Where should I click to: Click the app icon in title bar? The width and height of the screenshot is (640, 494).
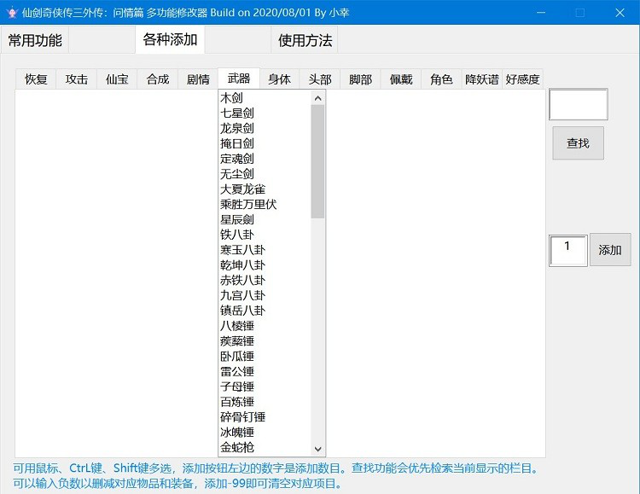[11, 12]
